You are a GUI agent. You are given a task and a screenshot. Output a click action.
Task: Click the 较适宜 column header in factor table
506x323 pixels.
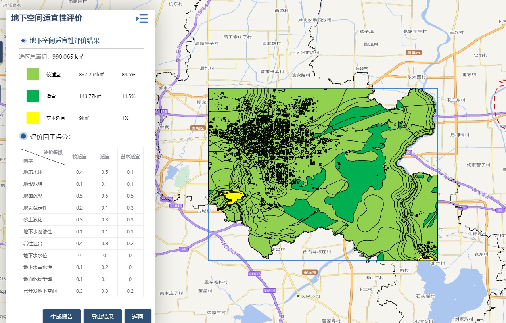pyautogui.click(x=79, y=156)
